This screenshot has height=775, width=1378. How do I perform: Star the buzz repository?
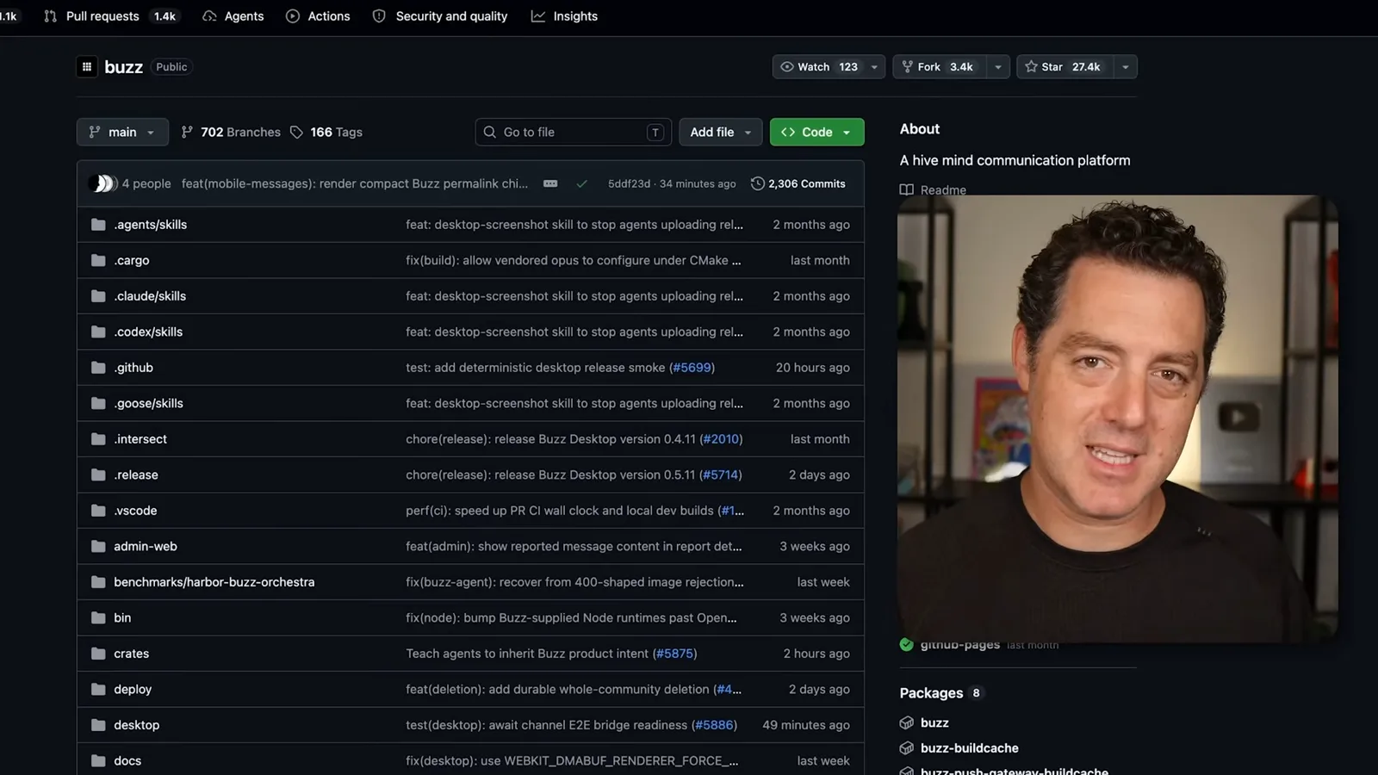coord(1063,66)
